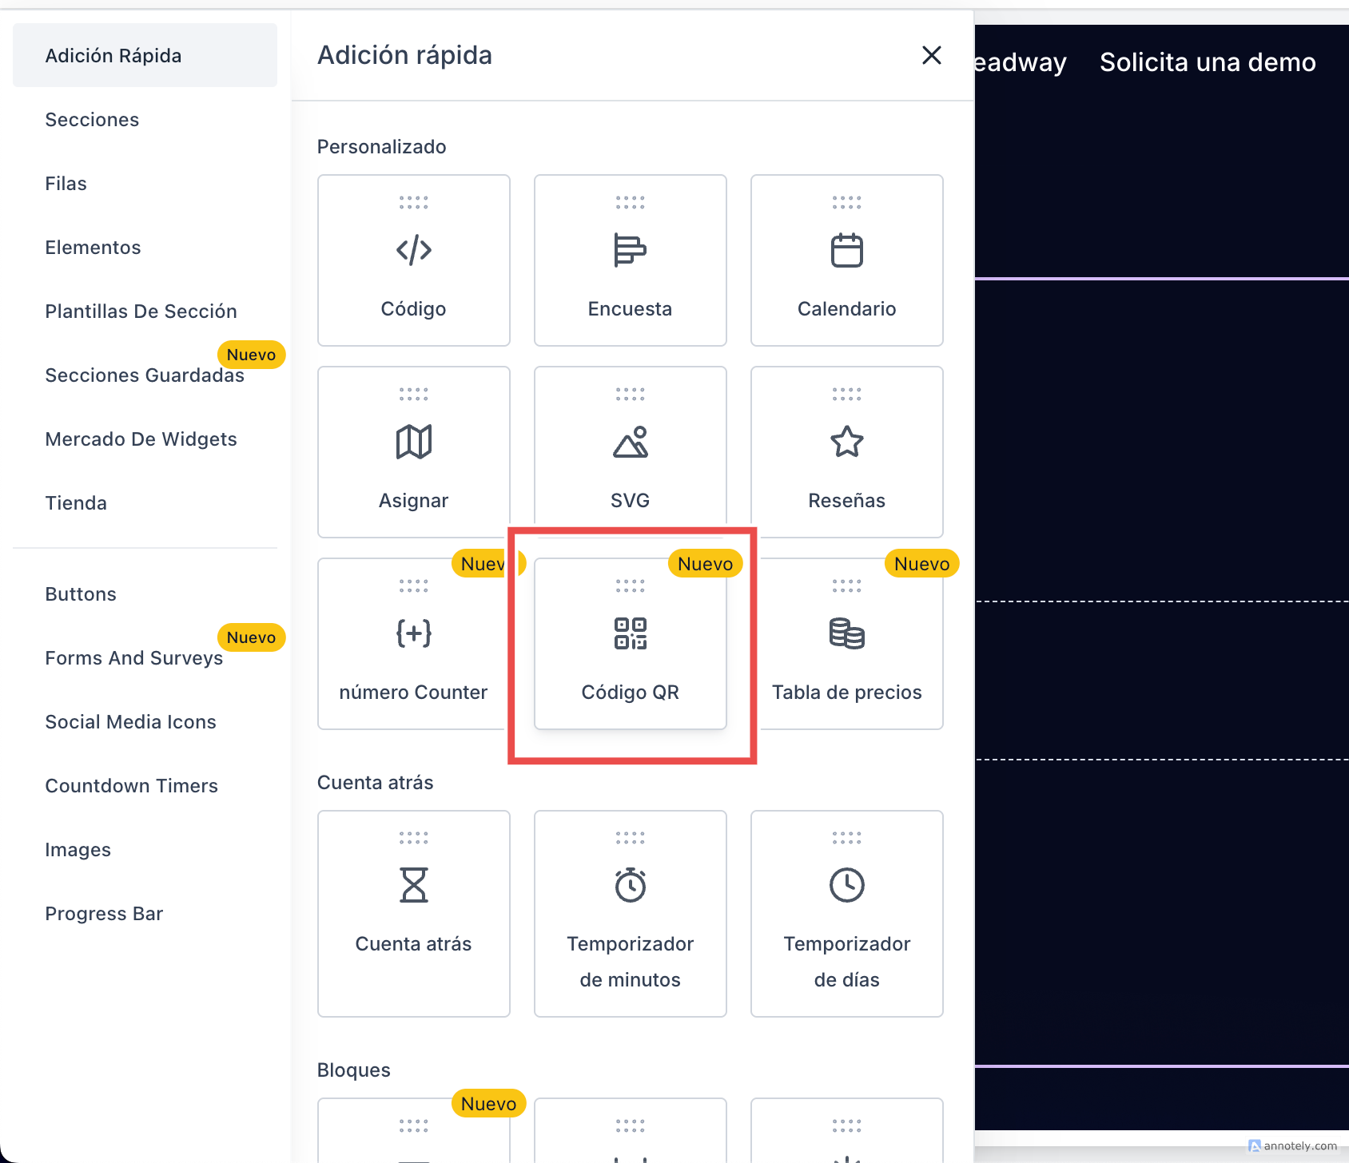This screenshot has height=1163, width=1349.
Task: Choose the Tabla de precios icon
Action: [x=846, y=633]
